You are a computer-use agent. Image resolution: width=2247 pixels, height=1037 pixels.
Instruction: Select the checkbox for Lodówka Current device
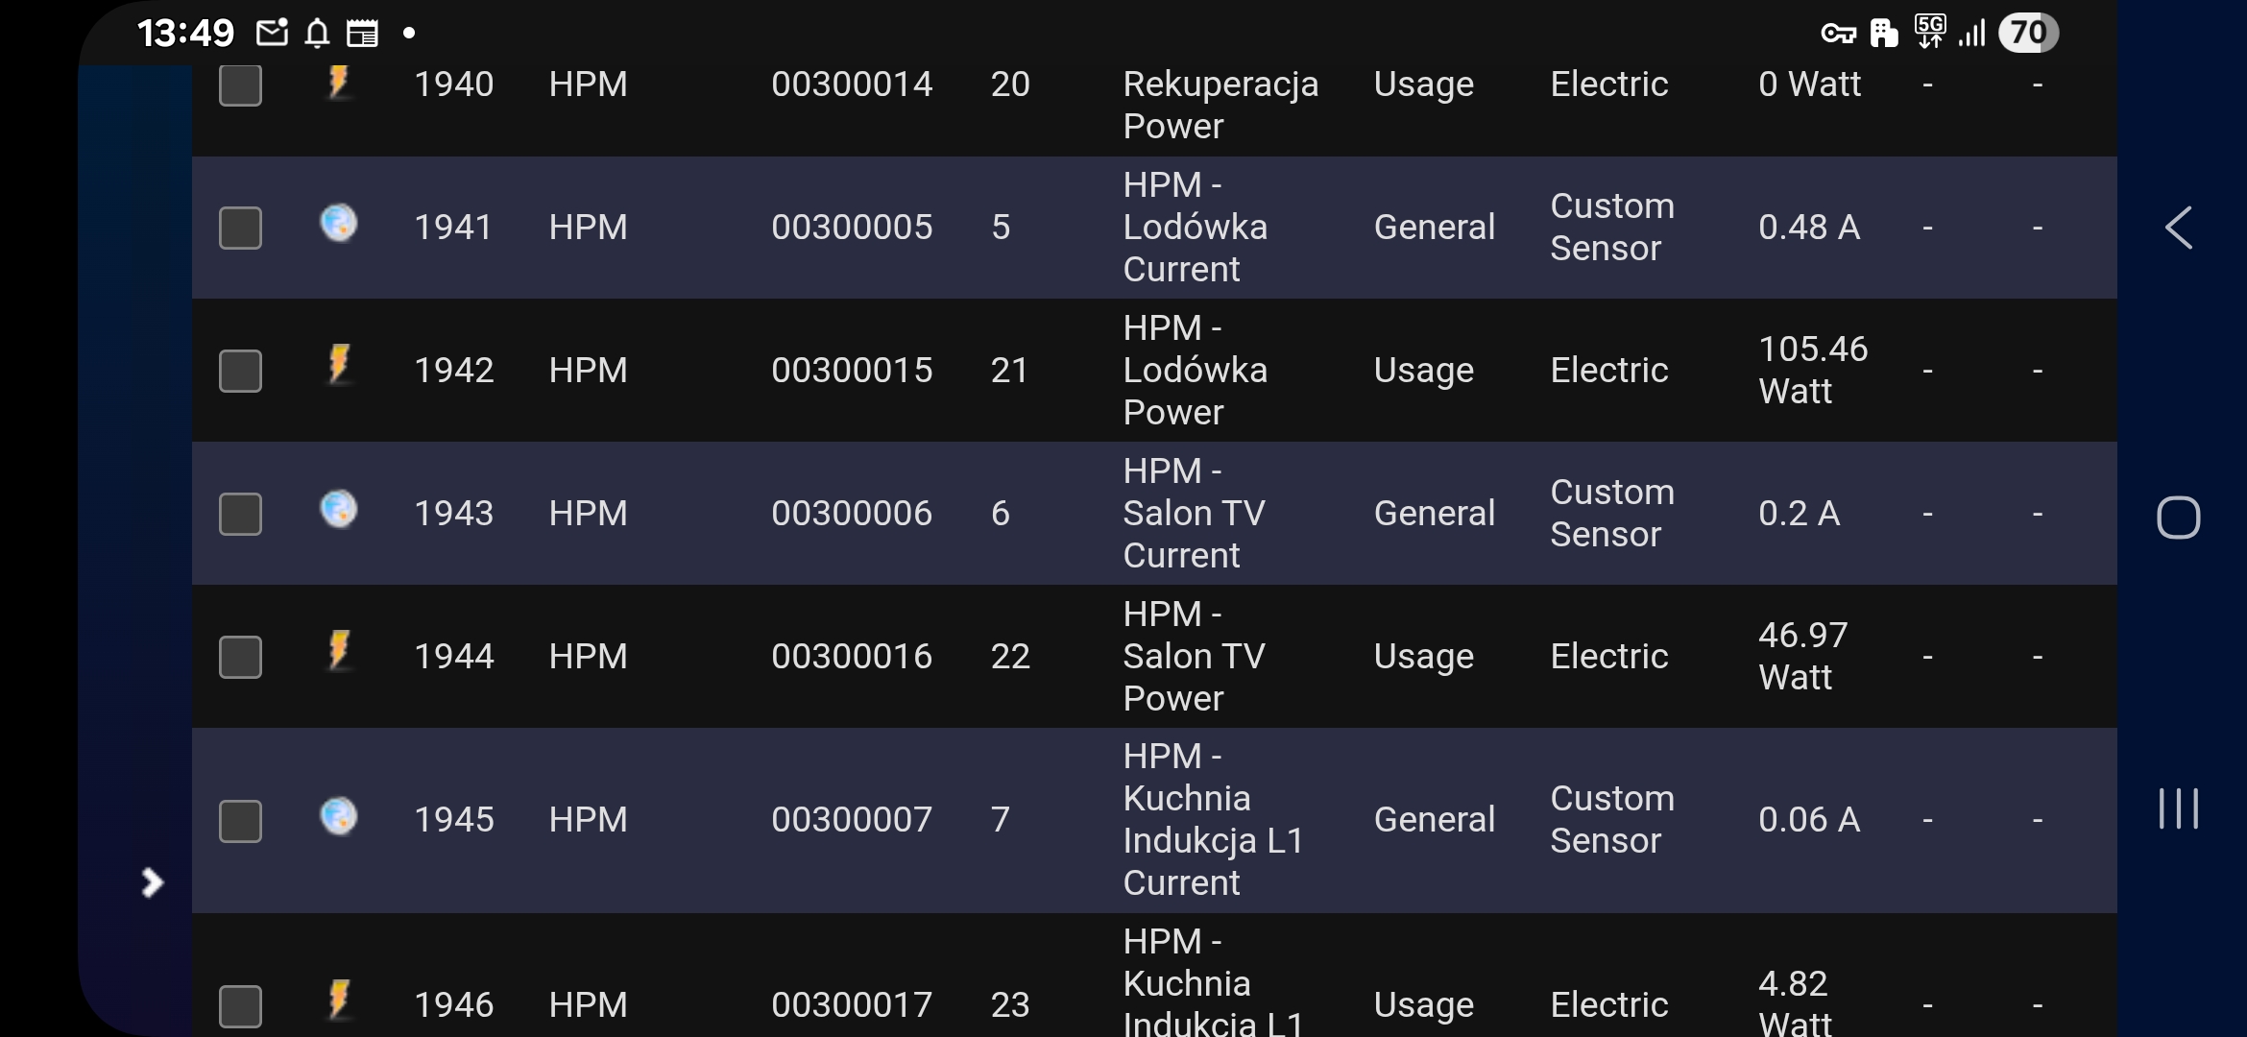tap(240, 228)
